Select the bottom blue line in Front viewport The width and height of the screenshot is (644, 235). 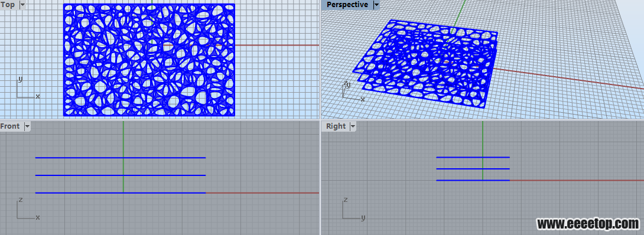pyautogui.click(x=121, y=192)
